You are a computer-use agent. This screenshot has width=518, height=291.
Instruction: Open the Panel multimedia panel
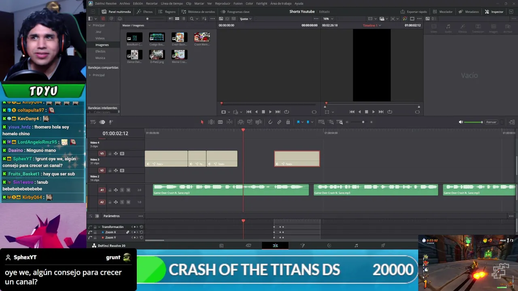(116, 12)
